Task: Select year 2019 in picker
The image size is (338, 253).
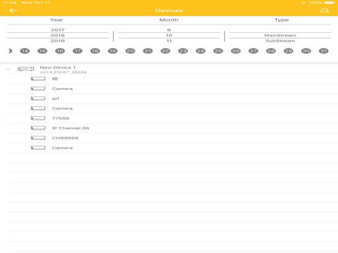Action: point(58,41)
